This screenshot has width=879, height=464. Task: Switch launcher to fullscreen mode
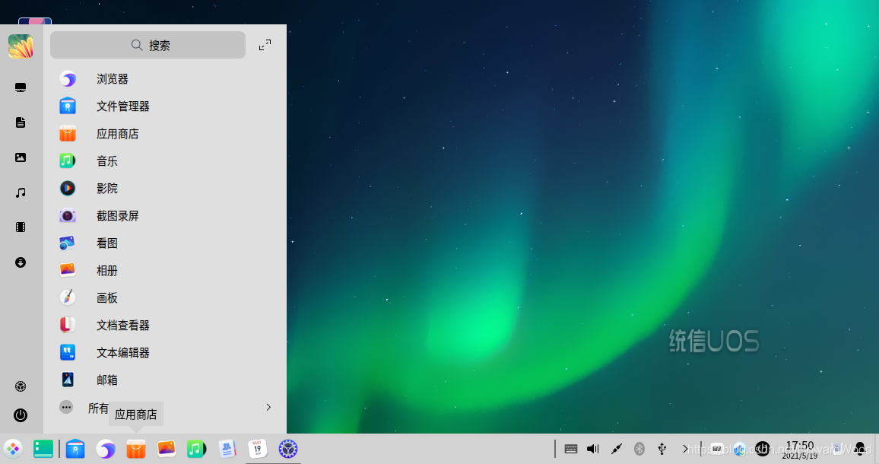[x=265, y=45]
